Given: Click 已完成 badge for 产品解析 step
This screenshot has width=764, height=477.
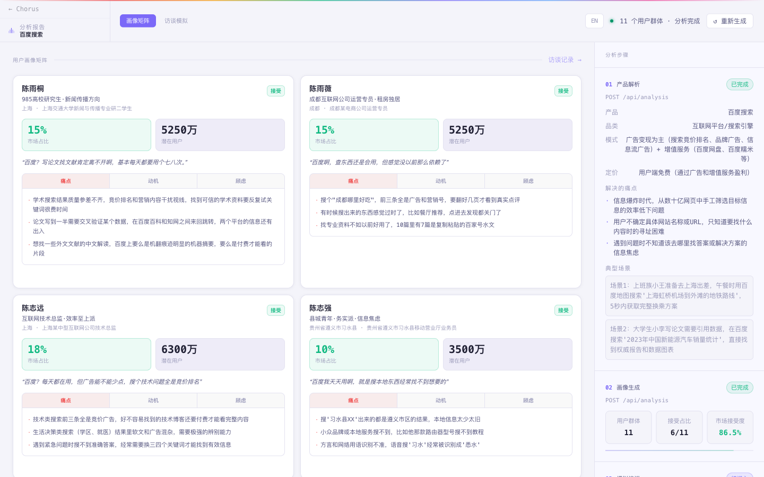Looking at the screenshot, I should 739,84.
